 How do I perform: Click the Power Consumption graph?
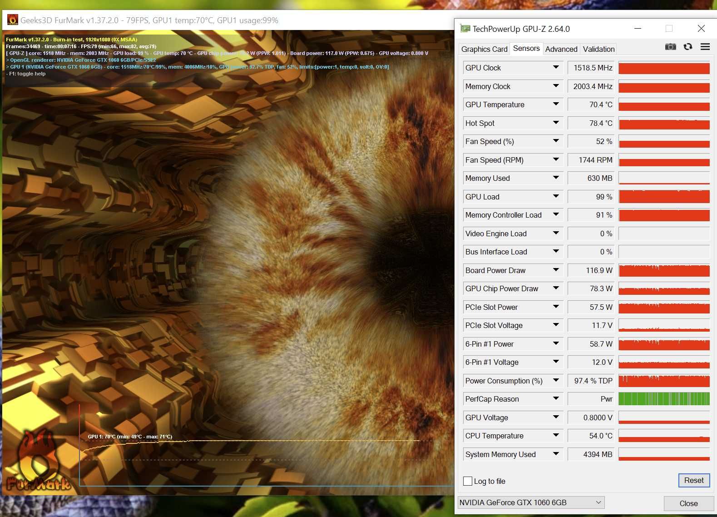pos(664,381)
